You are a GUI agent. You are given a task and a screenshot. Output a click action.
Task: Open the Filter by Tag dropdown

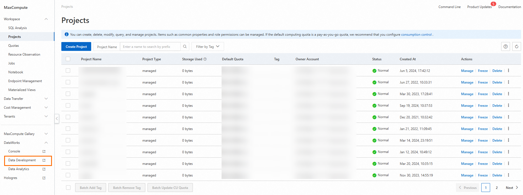208,46
